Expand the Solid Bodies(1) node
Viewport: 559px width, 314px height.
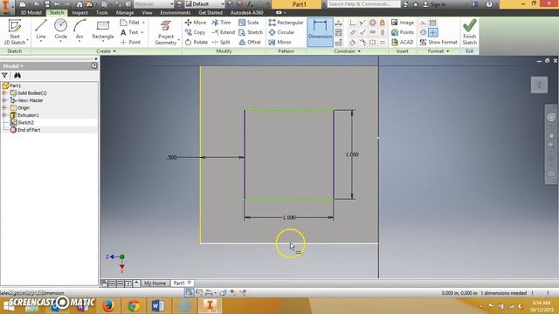tap(4, 93)
